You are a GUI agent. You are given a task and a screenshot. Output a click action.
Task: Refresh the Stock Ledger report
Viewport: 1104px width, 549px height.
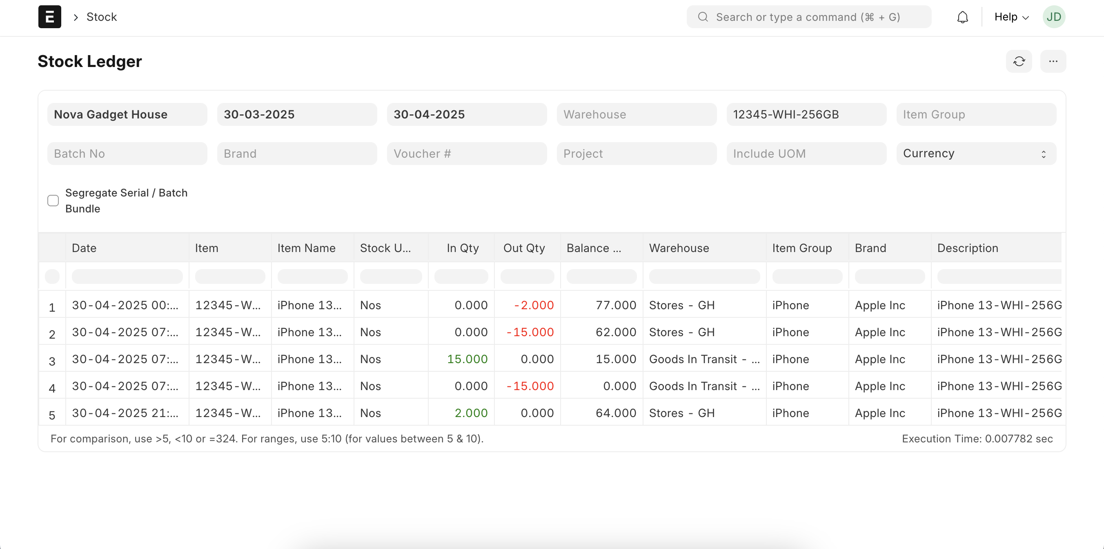1019,61
